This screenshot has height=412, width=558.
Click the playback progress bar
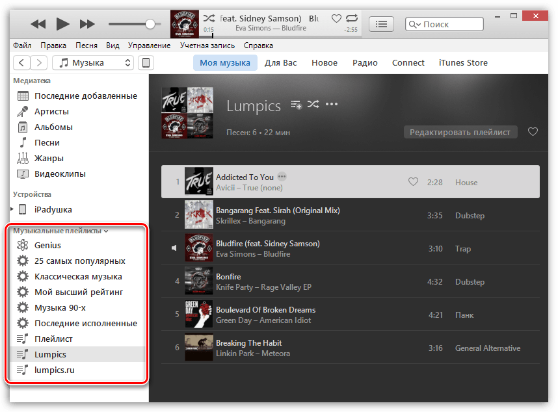pos(281,36)
